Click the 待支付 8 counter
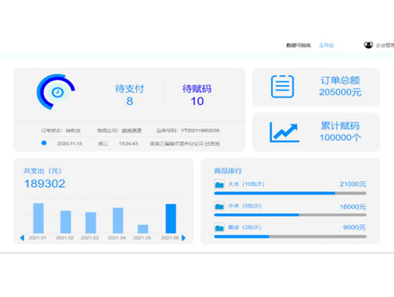The width and height of the screenshot is (394, 297). tap(130, 95)
